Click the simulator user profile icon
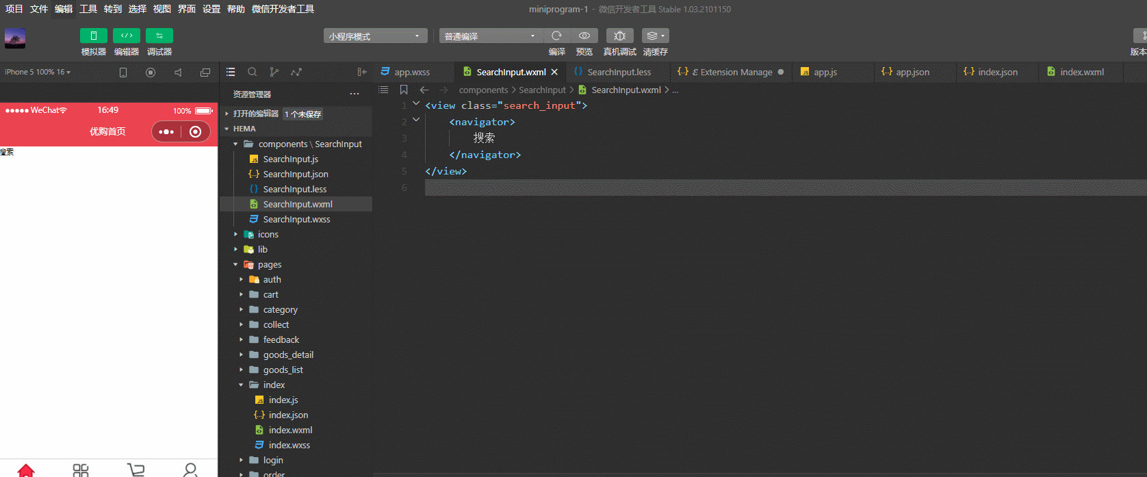1147x477 pixels. pos(190,470)
